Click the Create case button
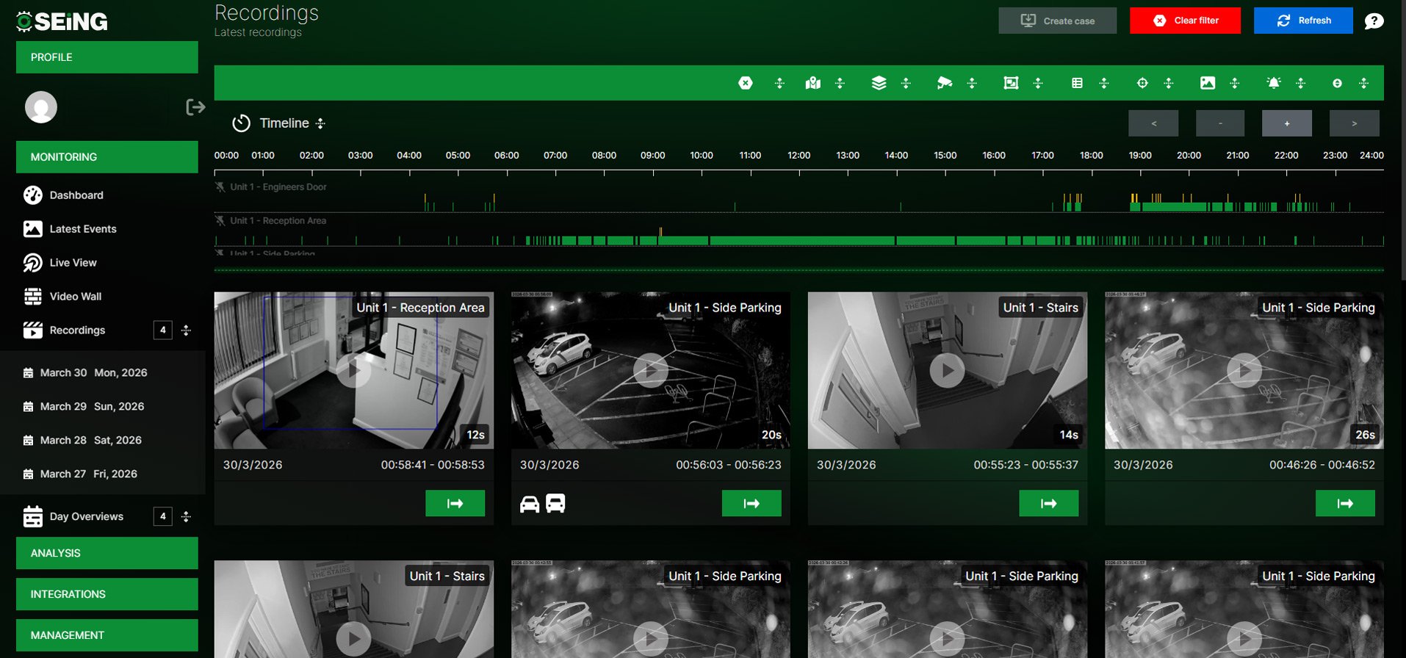The width and height of the screenshot is (1406, 658). (1057, 21)
